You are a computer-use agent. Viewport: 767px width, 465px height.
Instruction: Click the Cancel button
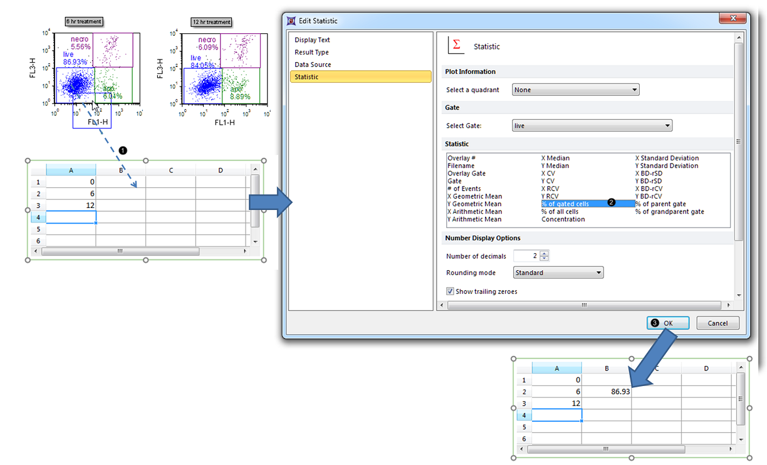click(x=717, y=323)
